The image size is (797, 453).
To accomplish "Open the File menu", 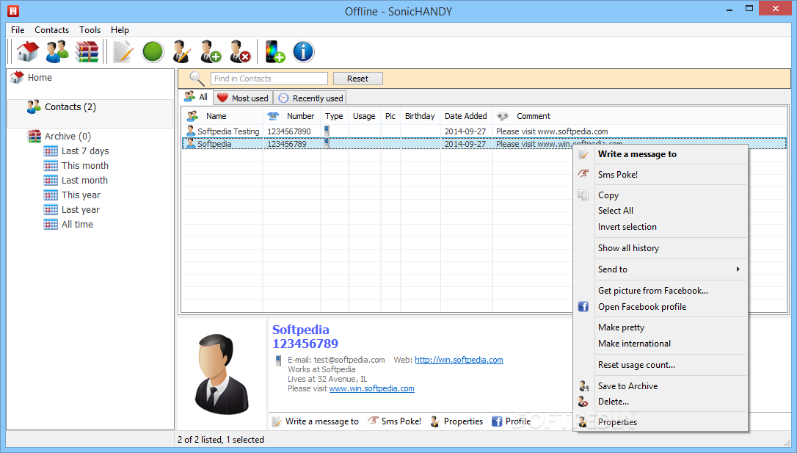I will pos(18,30).
